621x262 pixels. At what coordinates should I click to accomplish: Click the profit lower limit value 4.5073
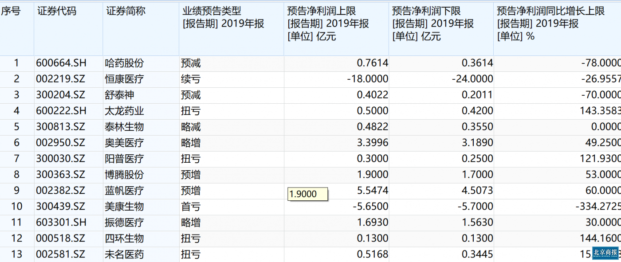[477, 191]
